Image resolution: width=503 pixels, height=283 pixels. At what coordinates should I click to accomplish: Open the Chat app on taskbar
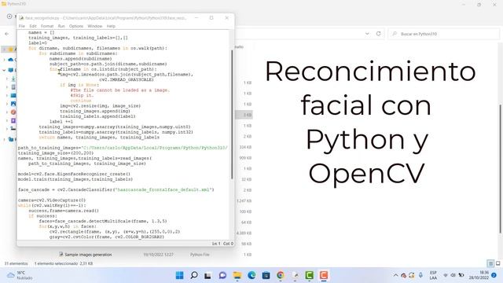[x=222, y=275]
